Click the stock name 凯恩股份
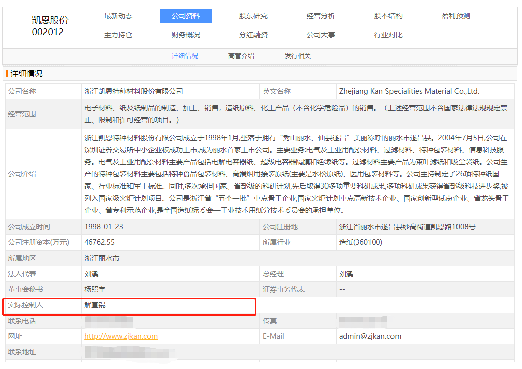The width and height of the screenshot is (522, 369). [x=50, y=20]
